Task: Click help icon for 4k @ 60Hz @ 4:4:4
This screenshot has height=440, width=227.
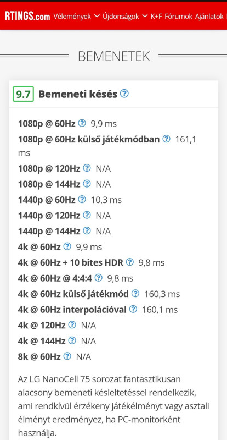Action: 98,278
